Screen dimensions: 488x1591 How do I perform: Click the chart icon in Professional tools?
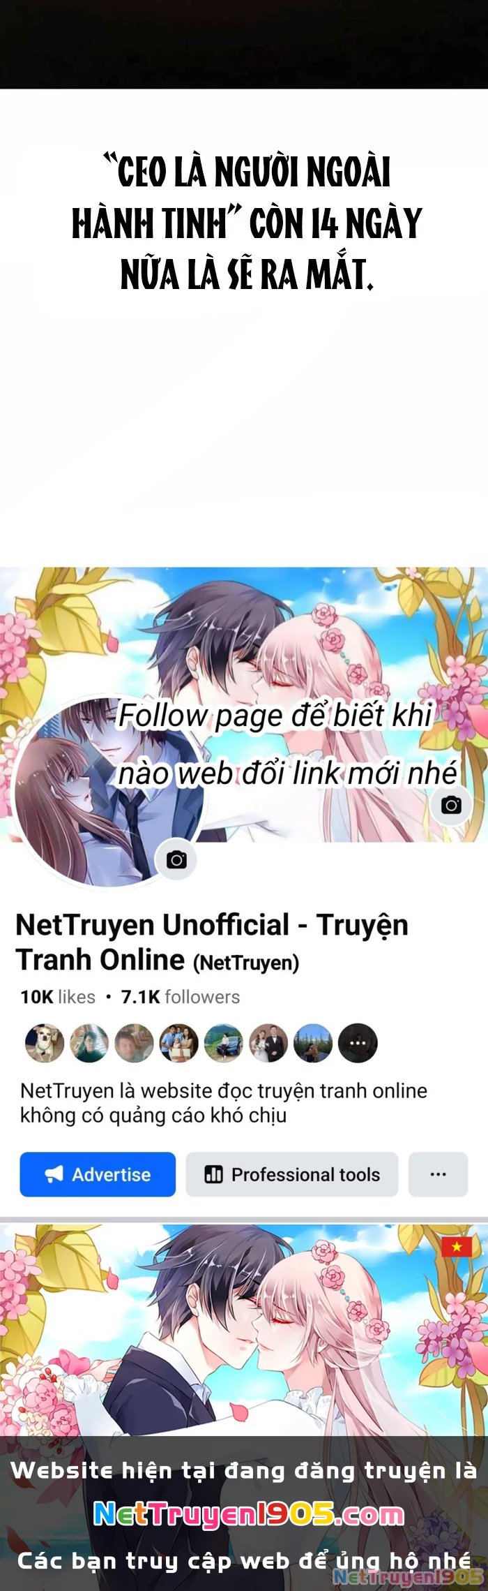tap(213, 1174)
